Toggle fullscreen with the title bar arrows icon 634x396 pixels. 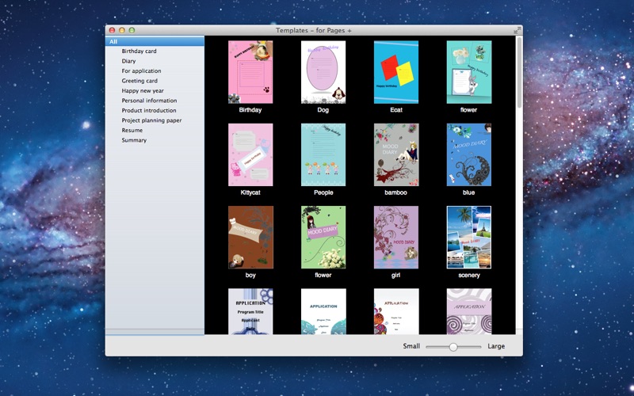518,30
